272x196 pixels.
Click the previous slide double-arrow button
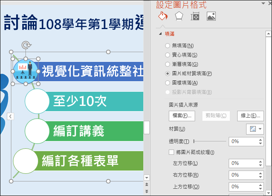click(x=147, y=184)
